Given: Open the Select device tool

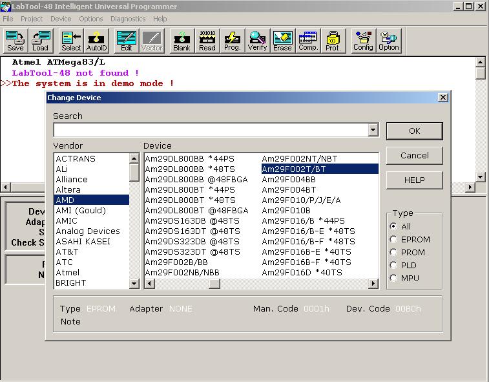Looking at the screenshot, I should 71,41.
